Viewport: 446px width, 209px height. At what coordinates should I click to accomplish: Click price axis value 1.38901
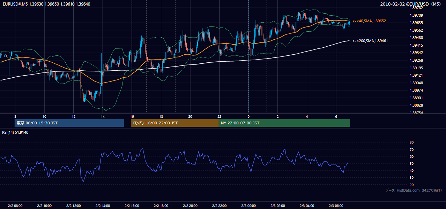pos(416,98)
